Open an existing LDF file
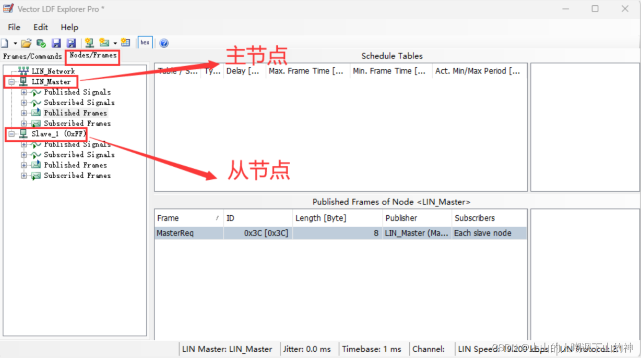The image size is (641, 358). [x=26, y=43]
